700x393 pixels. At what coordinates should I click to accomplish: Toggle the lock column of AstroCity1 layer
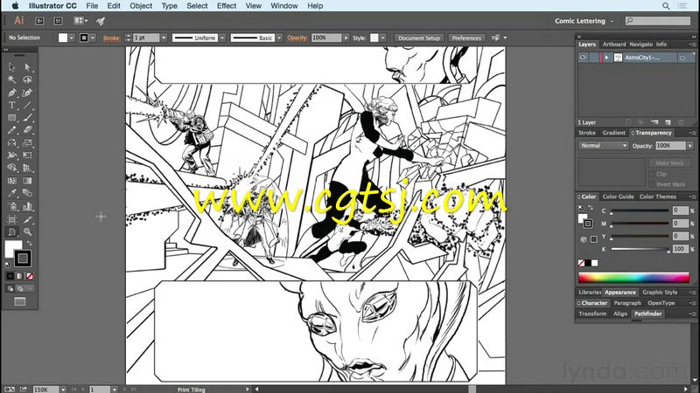(594, 58)
